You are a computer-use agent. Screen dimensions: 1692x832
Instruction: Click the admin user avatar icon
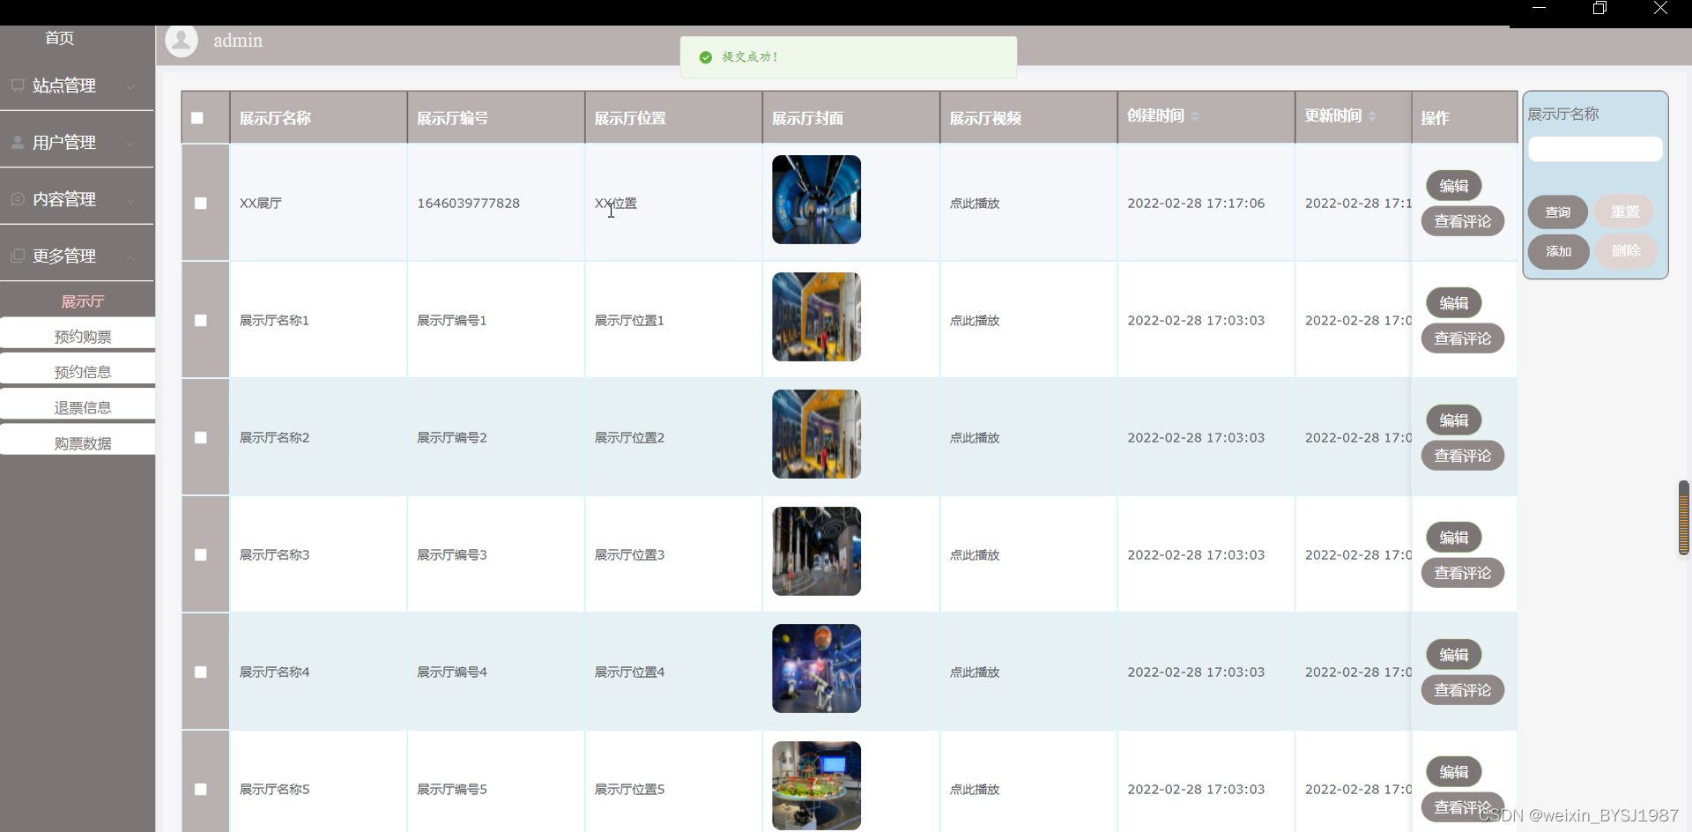[x=182, y=41]
